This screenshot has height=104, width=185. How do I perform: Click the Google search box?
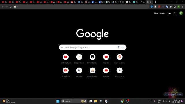(92, 47)
